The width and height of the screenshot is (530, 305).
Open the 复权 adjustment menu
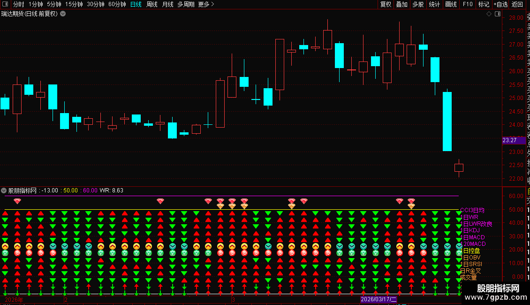(386, 4)
